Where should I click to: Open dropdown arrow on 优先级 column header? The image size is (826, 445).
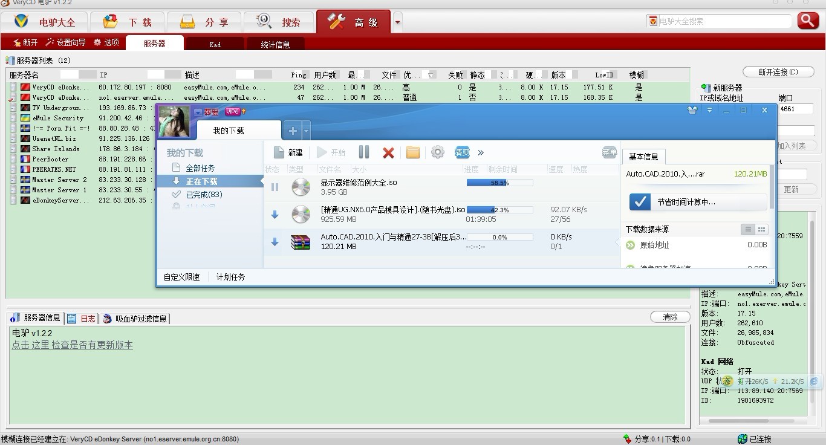click(x=431, y=75)
